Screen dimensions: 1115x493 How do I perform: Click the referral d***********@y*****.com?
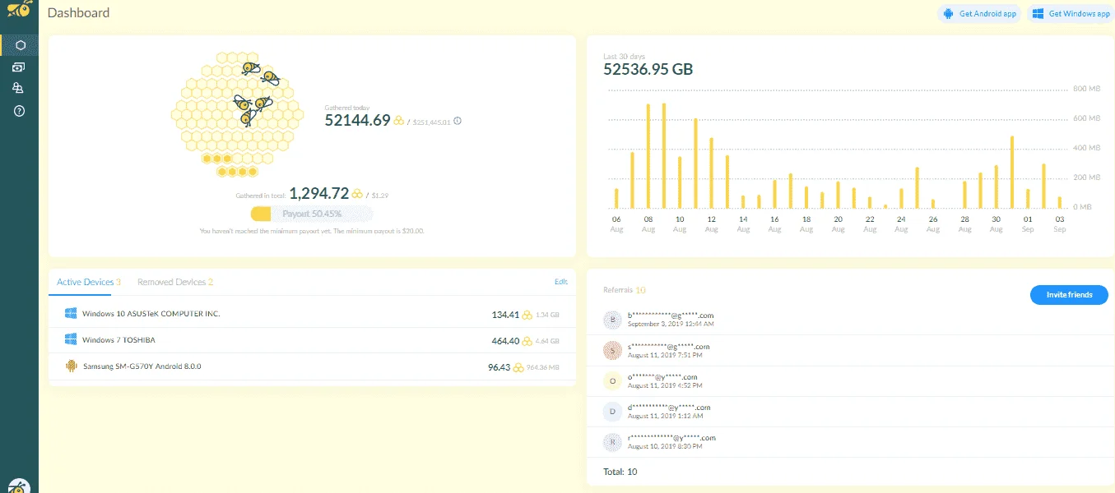click(668, 408)
